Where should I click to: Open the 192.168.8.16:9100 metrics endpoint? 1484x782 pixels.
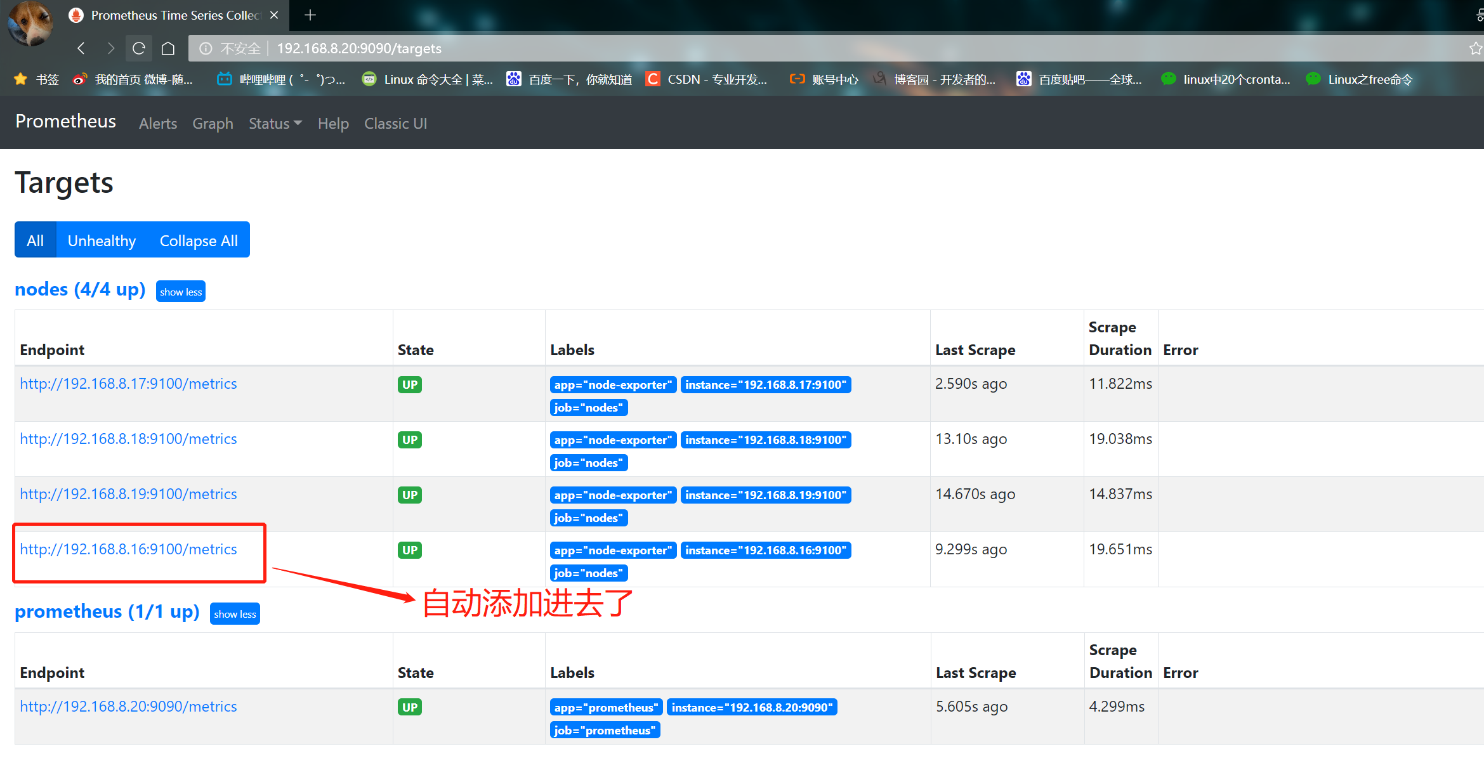click(x=128, y=549)
